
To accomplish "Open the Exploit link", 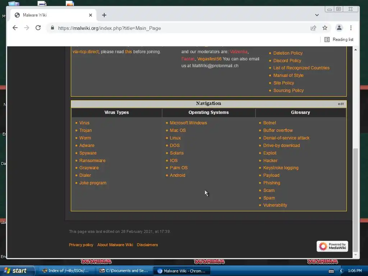I will pyautogui.click(x=270, y=153).
